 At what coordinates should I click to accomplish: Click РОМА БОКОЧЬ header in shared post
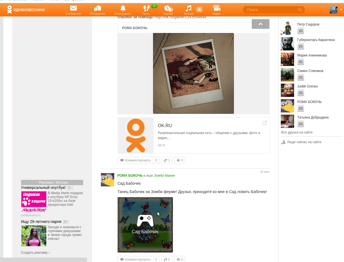(135, 28)
